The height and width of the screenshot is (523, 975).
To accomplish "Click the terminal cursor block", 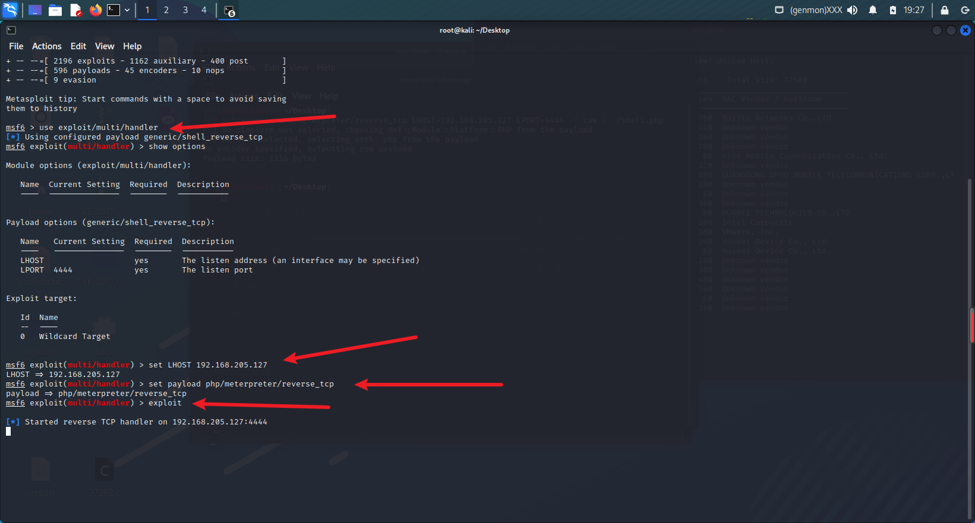I will (8, 432).
